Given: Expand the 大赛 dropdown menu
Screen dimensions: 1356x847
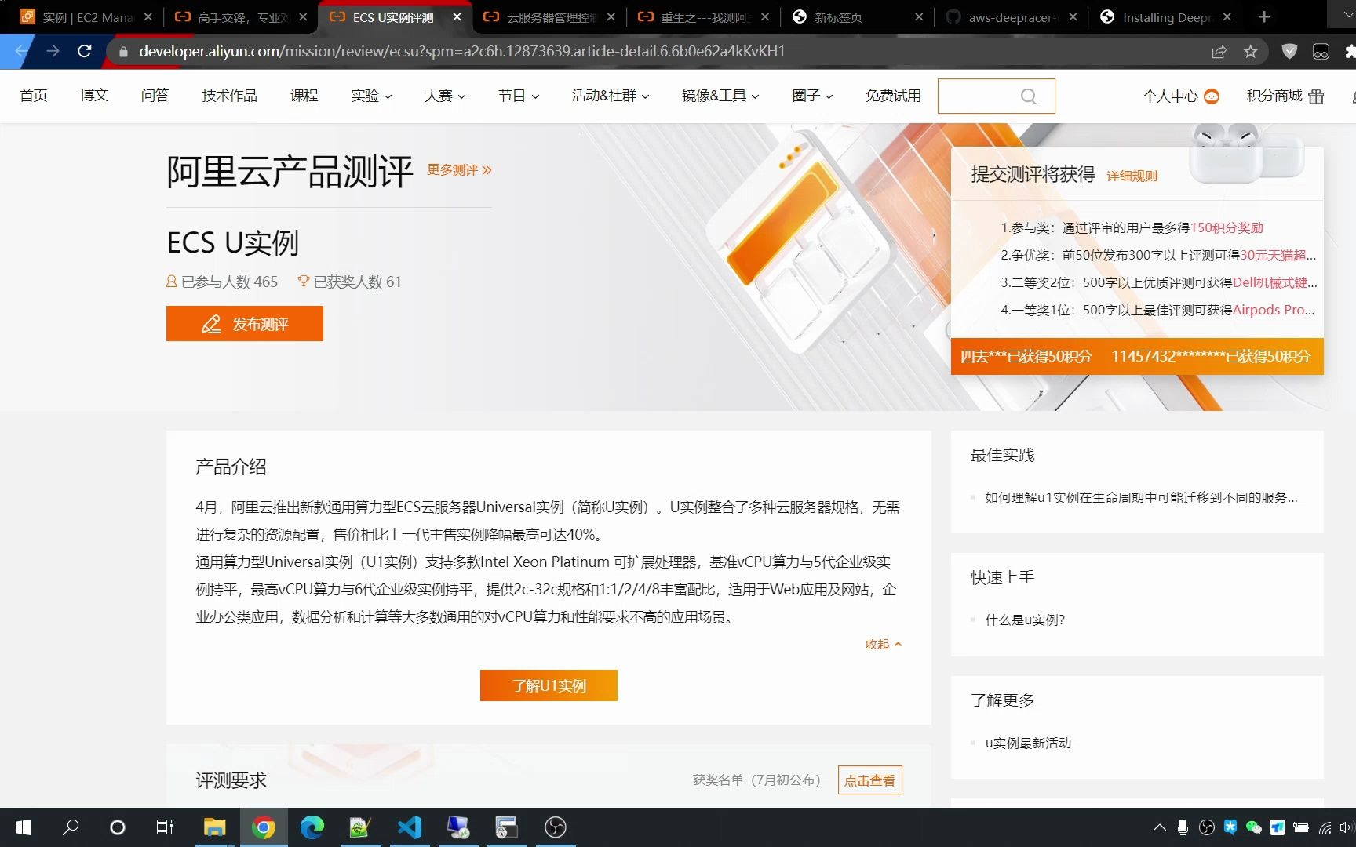Looking at the screenshot, I should pos(445,96).
